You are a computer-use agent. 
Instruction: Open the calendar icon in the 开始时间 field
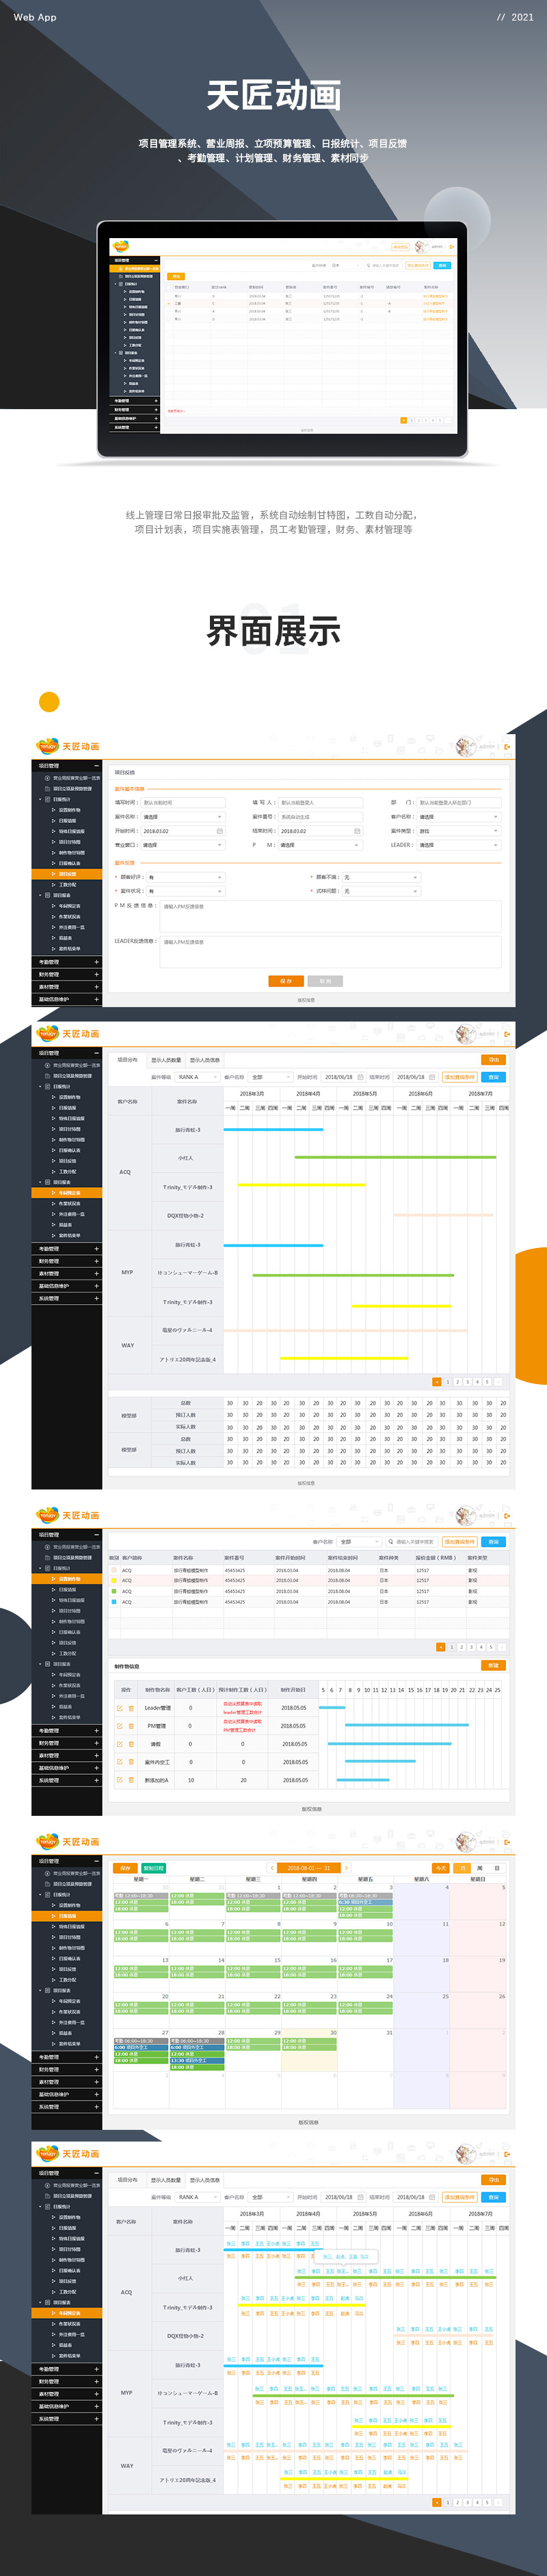coord(220,831)
